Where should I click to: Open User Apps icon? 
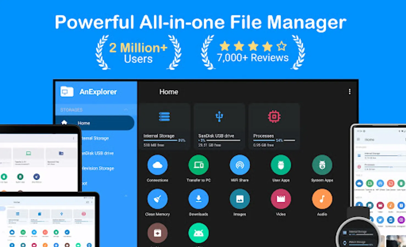coord(281,165)
